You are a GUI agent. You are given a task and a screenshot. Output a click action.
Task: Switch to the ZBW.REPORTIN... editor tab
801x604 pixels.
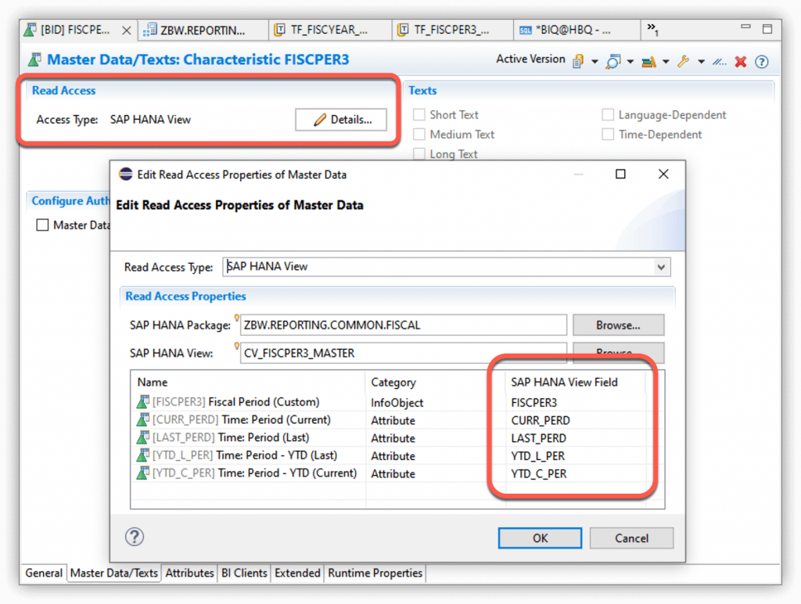203,31
